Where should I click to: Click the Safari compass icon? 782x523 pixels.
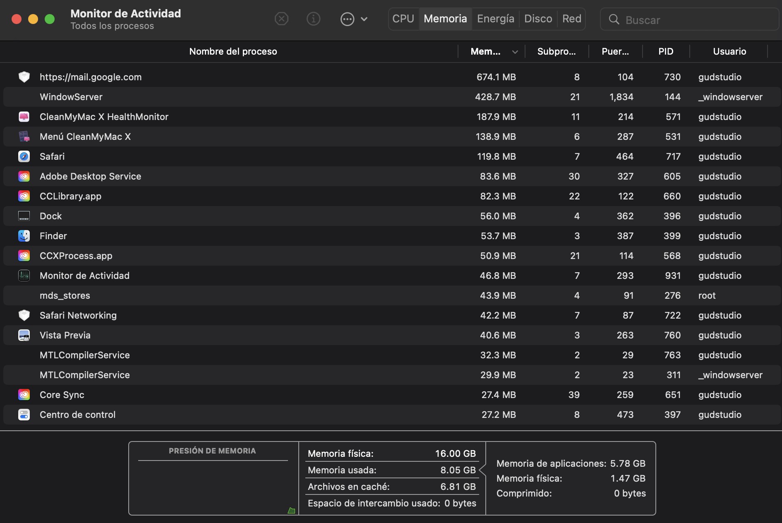(x=24, y=156)
